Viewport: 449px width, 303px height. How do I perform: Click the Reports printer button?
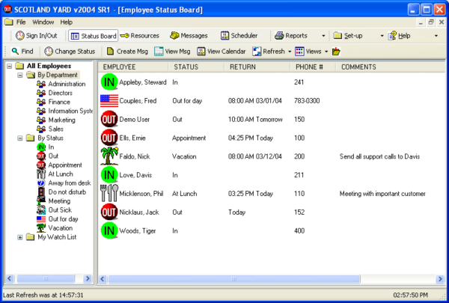tap(291, 35)
